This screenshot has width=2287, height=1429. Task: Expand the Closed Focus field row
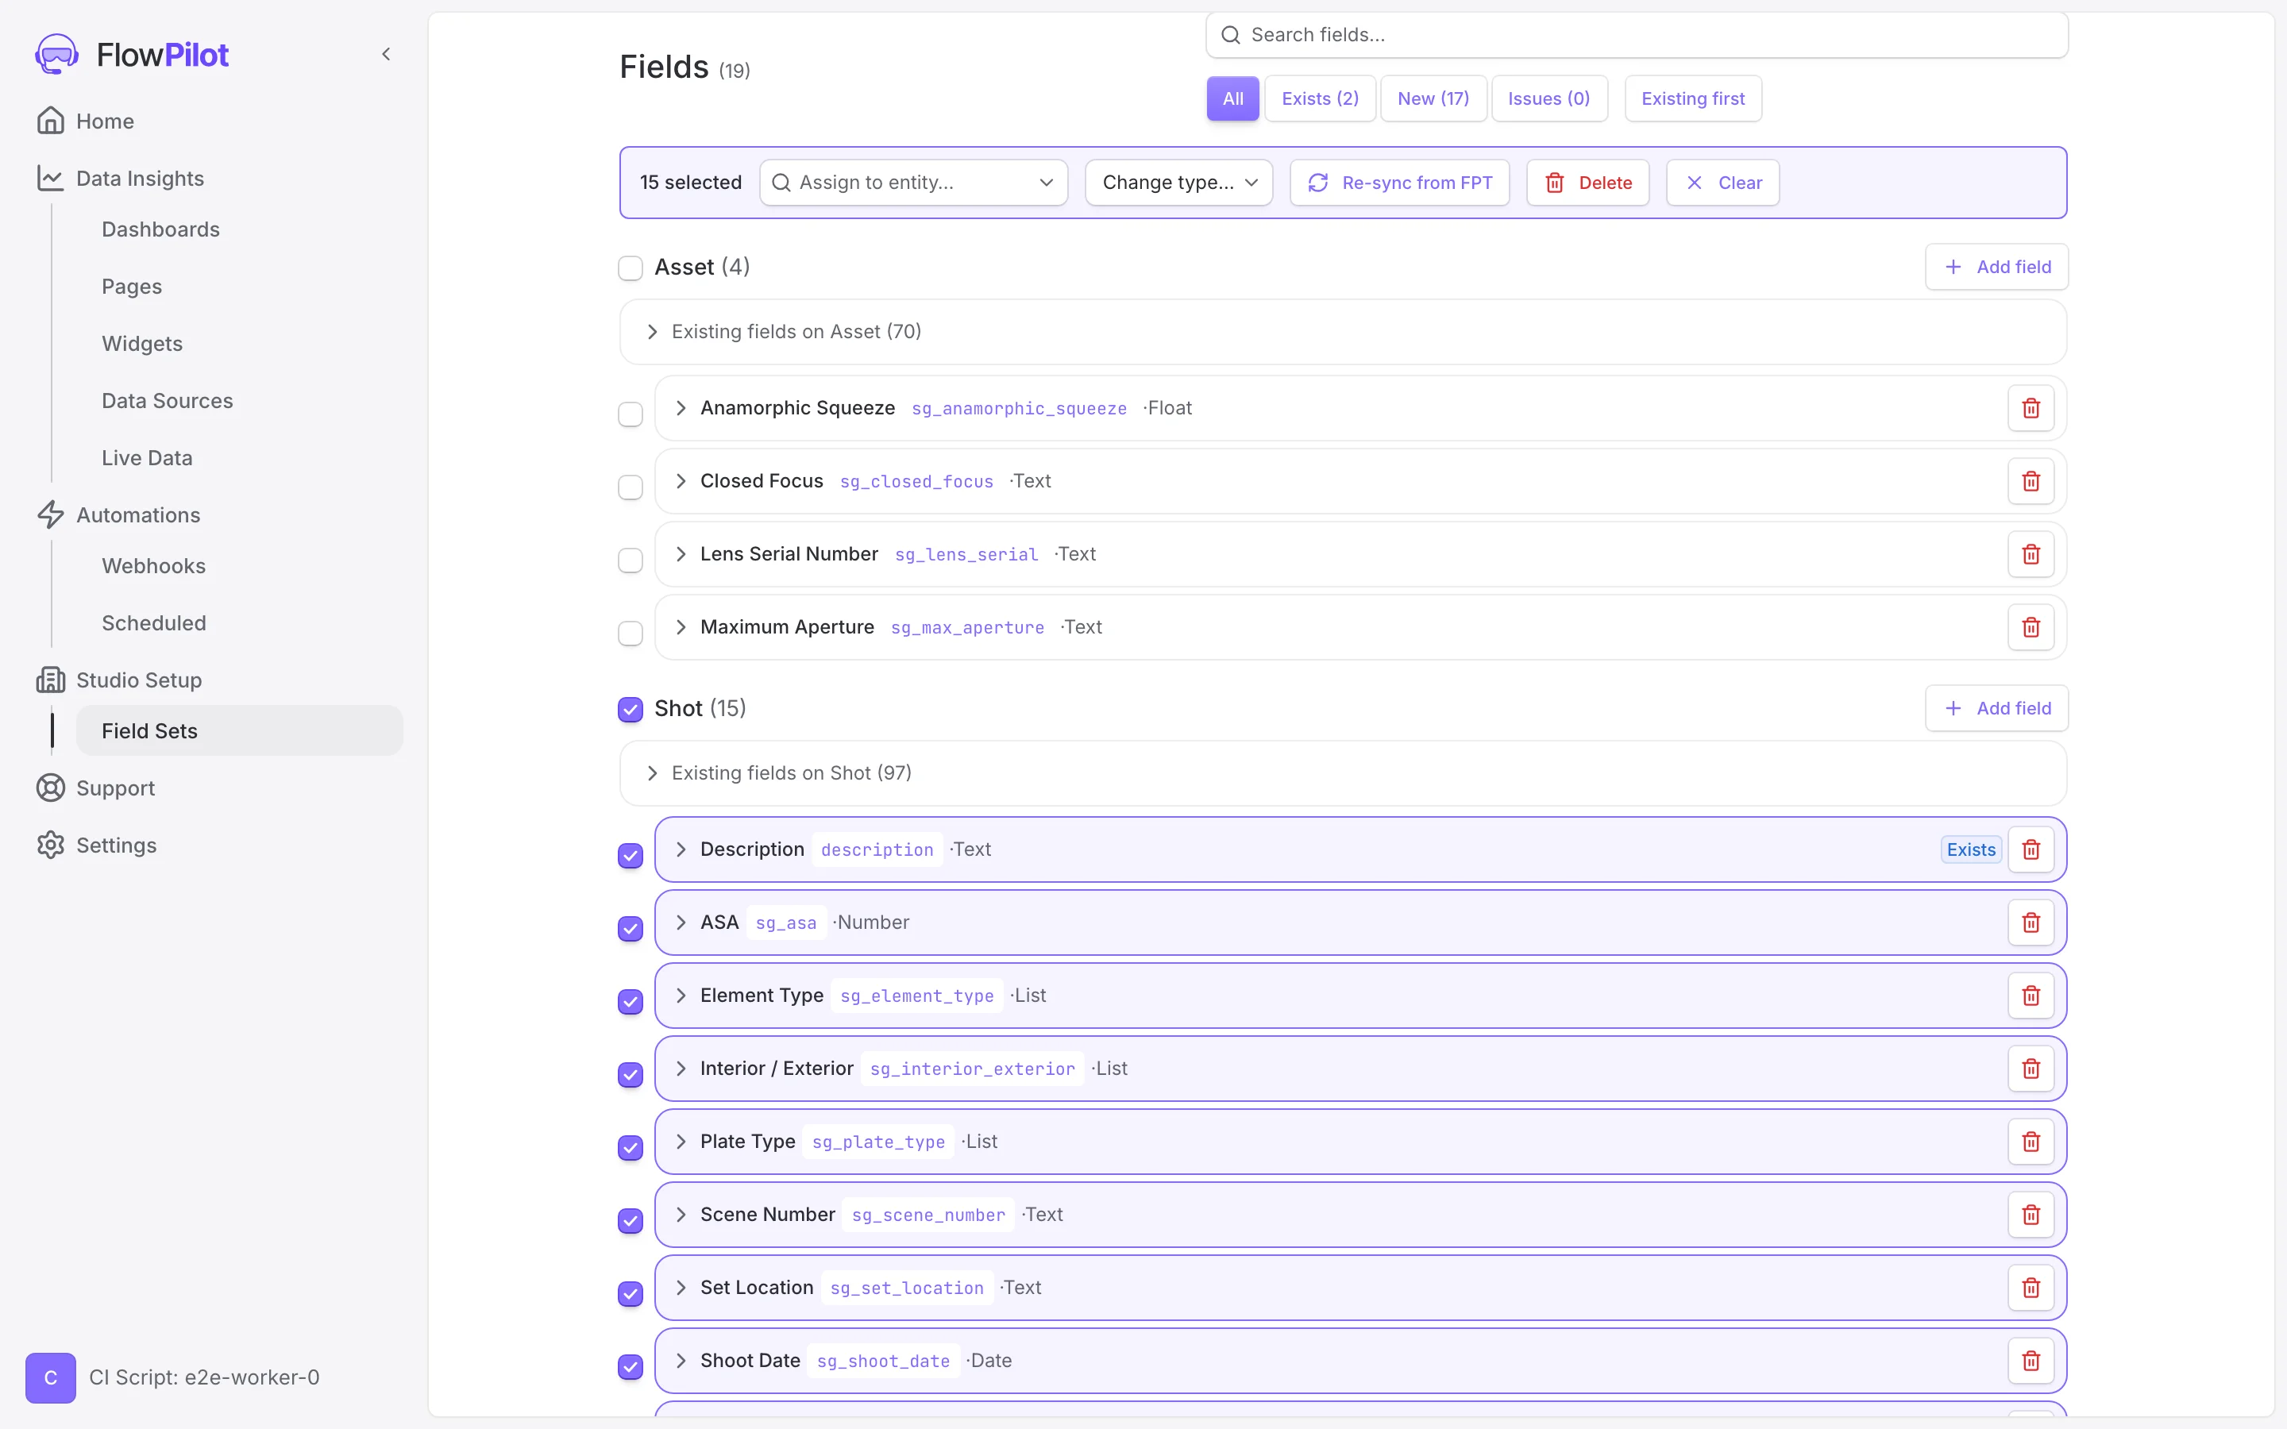click(681, 481)
